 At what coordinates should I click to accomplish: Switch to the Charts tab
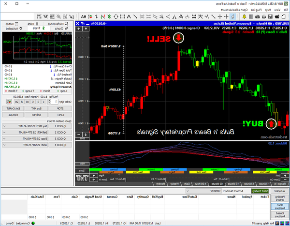[61, 29]
